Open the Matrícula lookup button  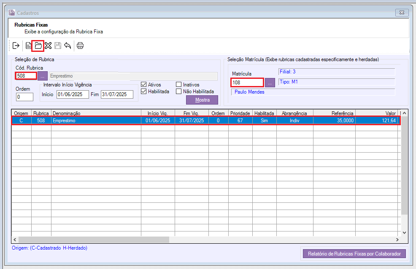(270, 83)
